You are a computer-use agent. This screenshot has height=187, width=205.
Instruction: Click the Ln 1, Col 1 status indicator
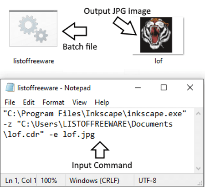20,181
